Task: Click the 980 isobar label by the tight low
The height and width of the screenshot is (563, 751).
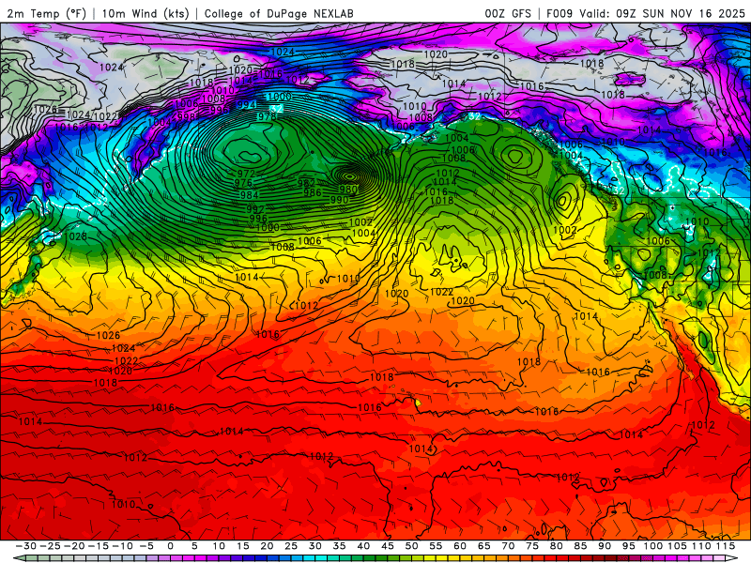Action: coord(348,190)
